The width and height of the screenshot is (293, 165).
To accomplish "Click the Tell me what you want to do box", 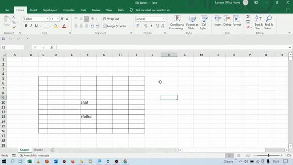I will coord(153,10).
